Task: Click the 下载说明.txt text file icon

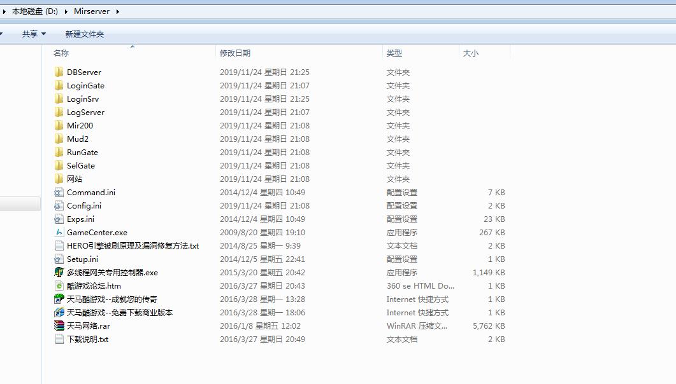Action: coord(58,339)
